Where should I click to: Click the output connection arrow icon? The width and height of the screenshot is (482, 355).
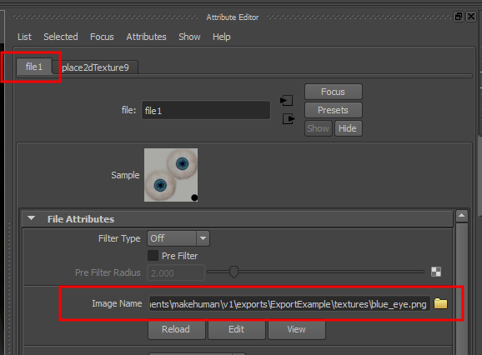pyautogui.click(x=289, y=119)
